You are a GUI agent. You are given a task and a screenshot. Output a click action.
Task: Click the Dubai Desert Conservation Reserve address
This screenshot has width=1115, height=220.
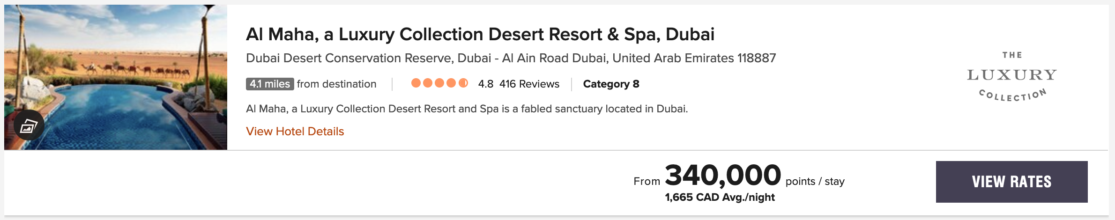coord(511,58)
